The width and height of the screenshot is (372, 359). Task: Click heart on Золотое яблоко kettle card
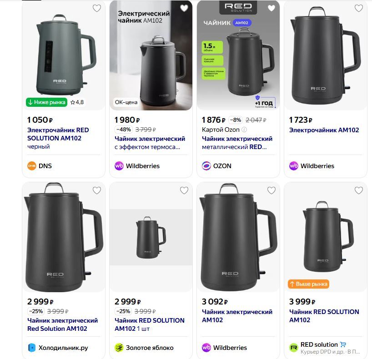click(x=184, y=190)
